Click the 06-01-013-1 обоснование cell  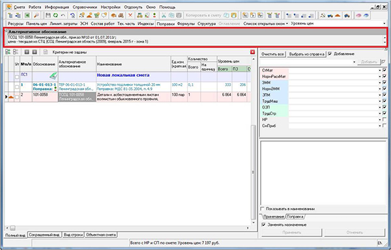tap(45, 87)
